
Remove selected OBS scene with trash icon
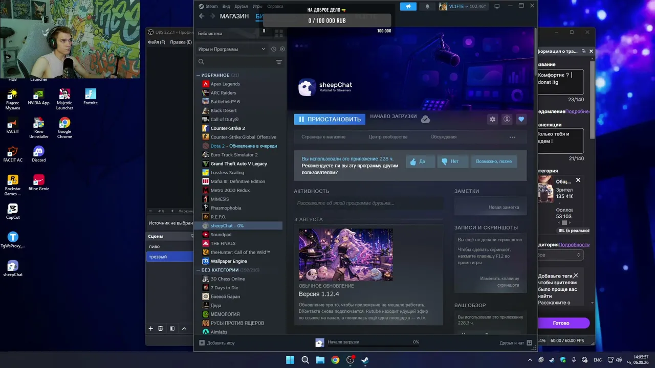(x=160, y=329)
